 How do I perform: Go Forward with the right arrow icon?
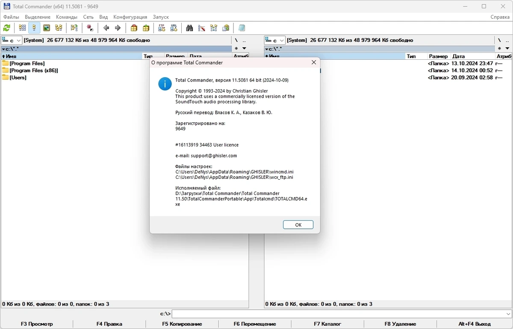[x=118, y=28]
